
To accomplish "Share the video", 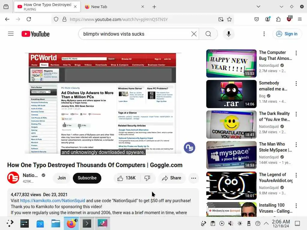I will point(171,178).
